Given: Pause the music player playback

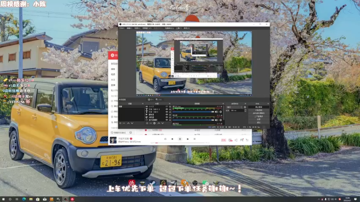Looking at the screenshot, I should [x=180, y=139].
